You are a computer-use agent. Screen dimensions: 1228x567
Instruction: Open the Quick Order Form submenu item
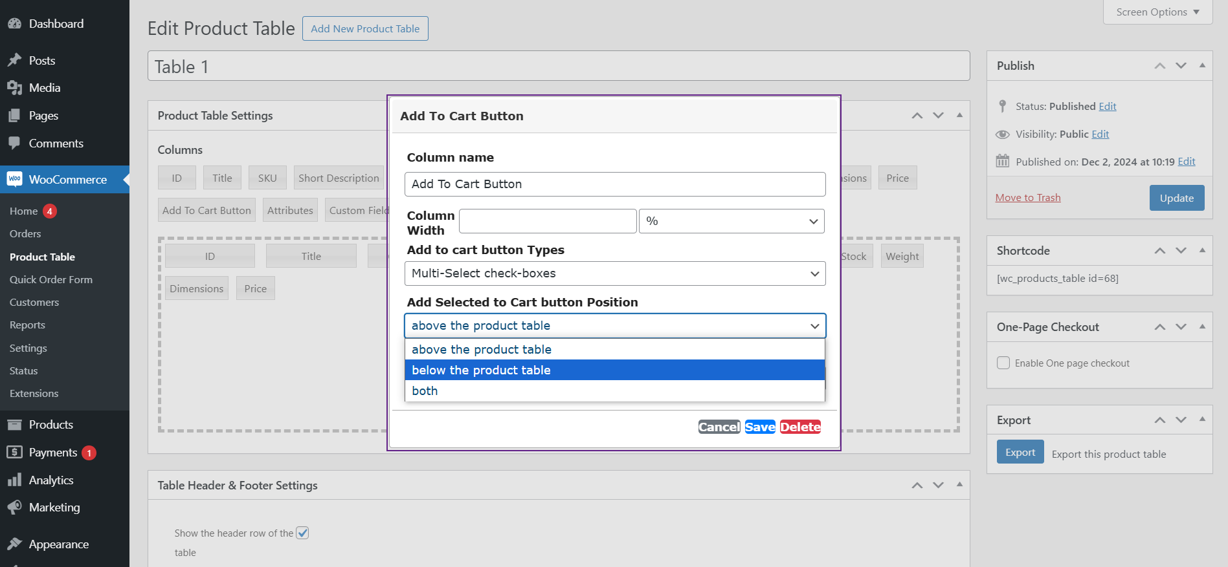pos(51,279)
